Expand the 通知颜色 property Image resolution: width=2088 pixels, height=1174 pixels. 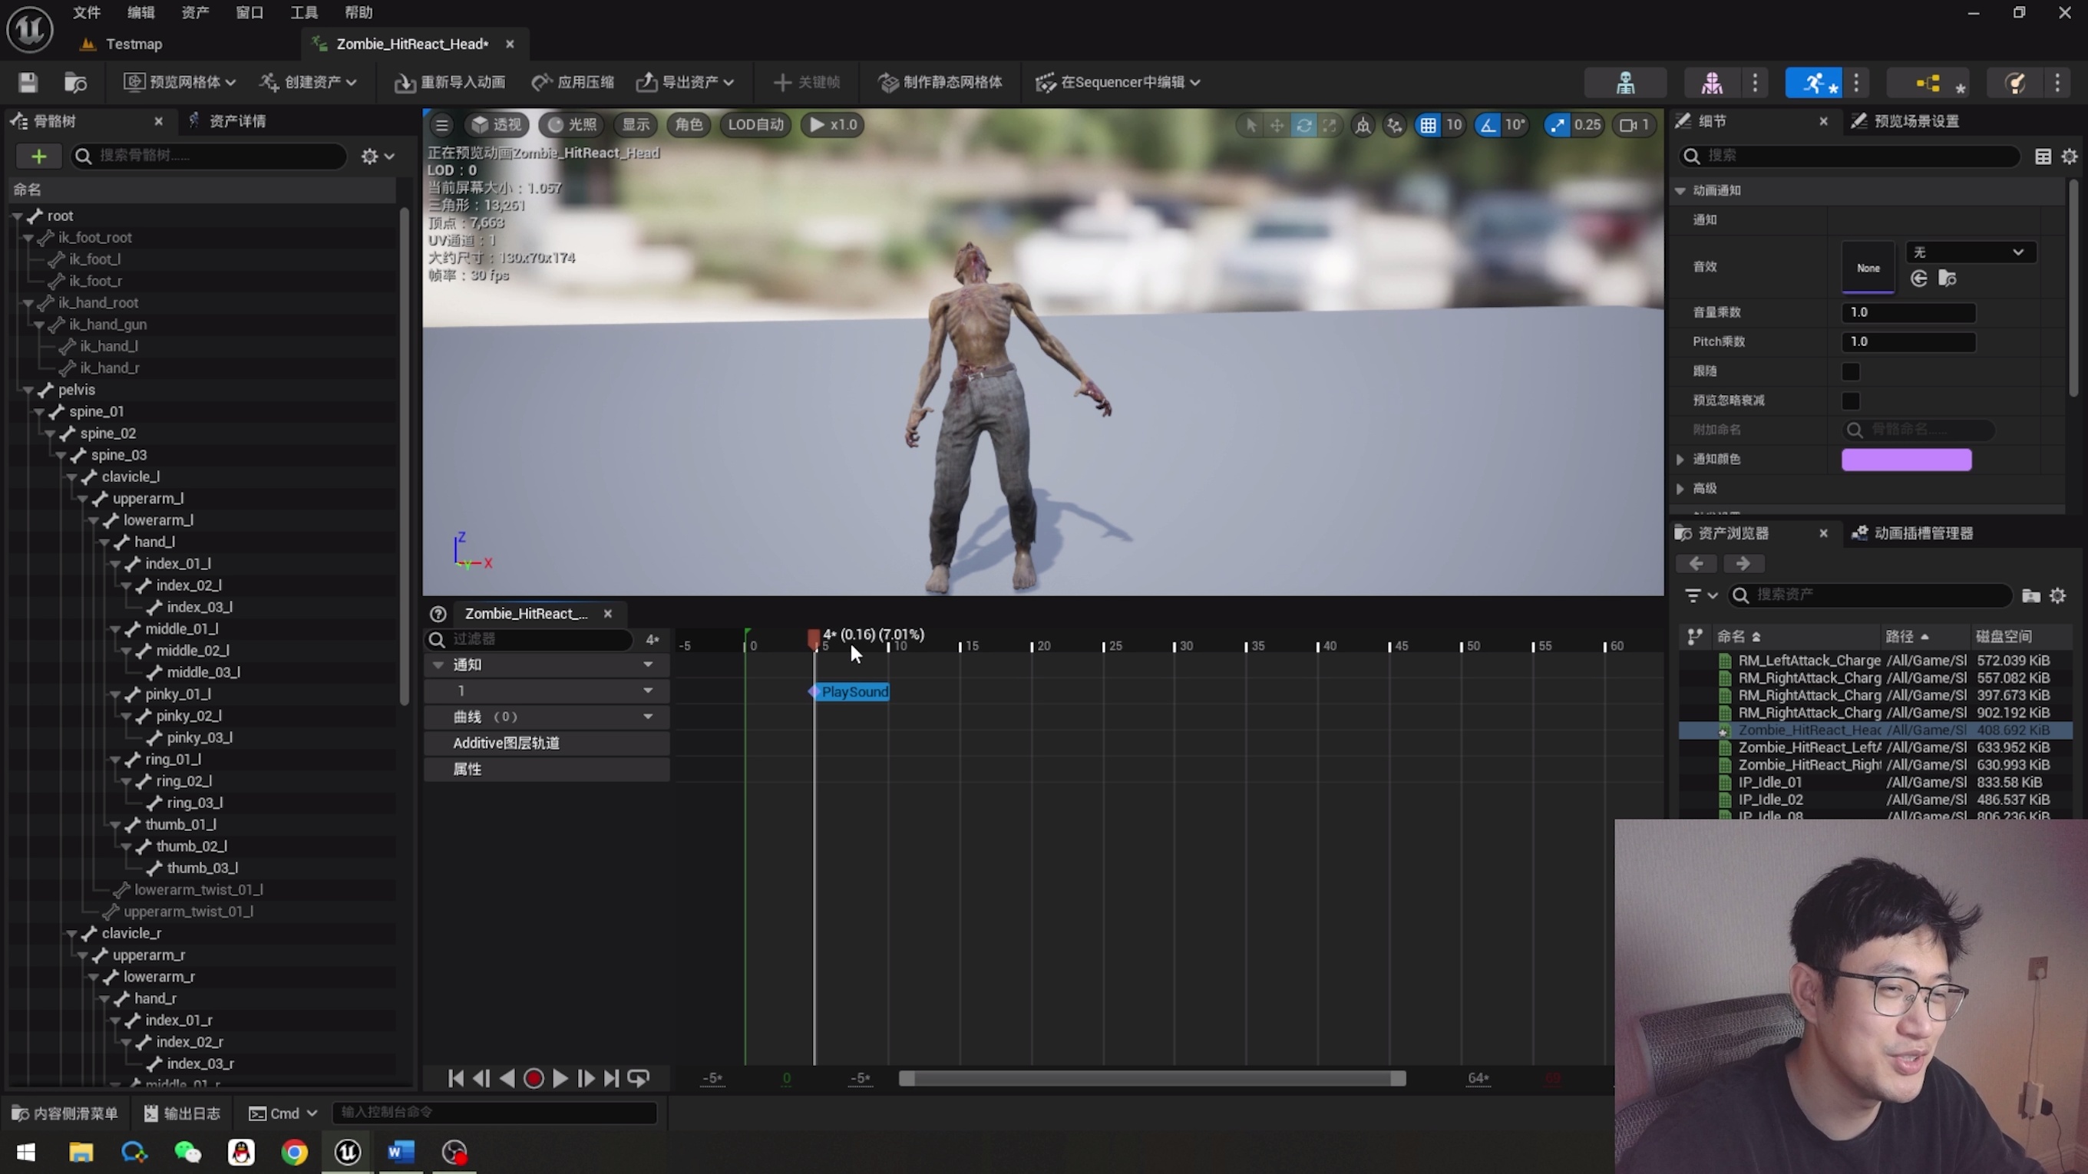(x=1681, y=460)
